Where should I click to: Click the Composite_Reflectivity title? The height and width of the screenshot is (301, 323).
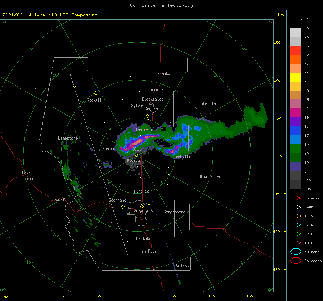point(161,5)
